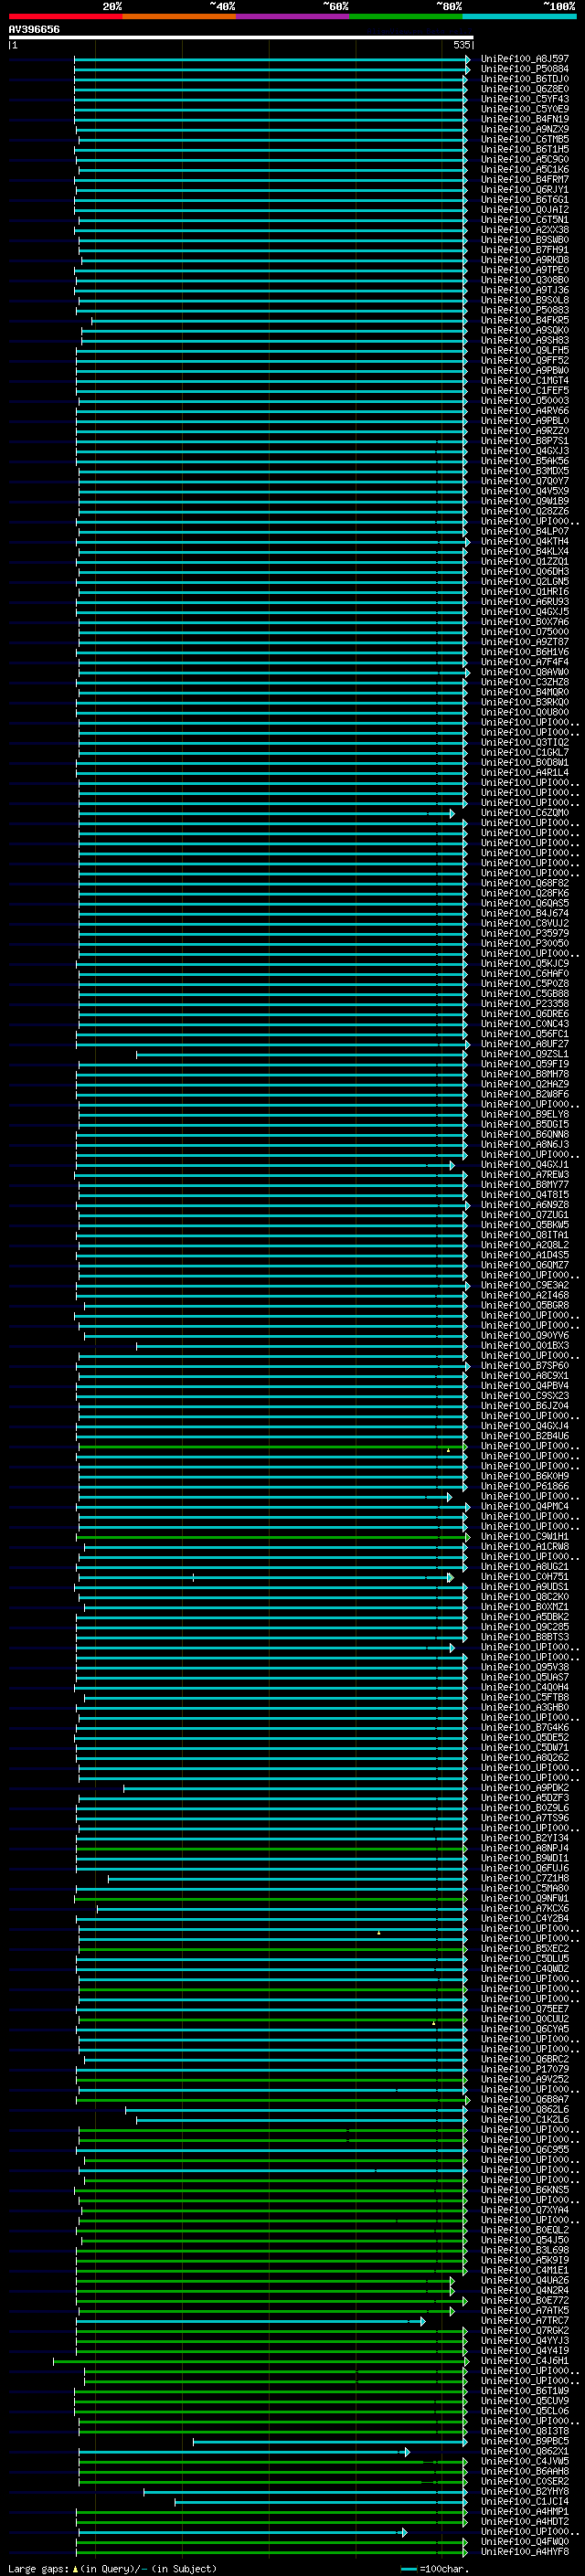Click the 535 query length marker
The height and width of the screenshot is (2576, 585).
point(461,45)
